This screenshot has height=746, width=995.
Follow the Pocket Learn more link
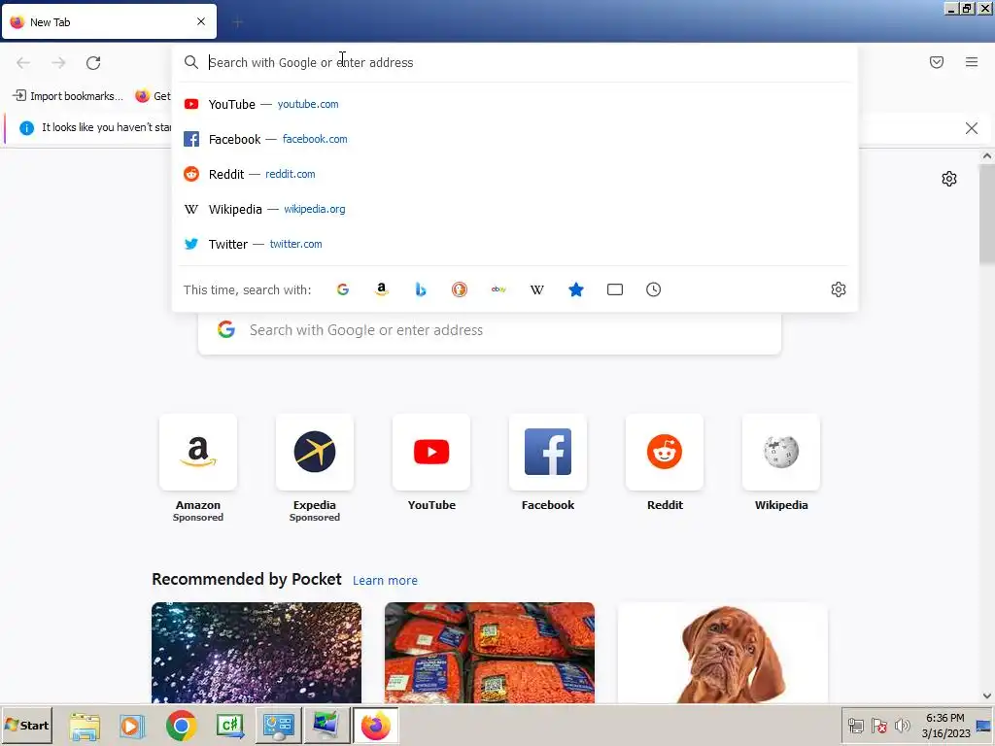pos(385,581)
